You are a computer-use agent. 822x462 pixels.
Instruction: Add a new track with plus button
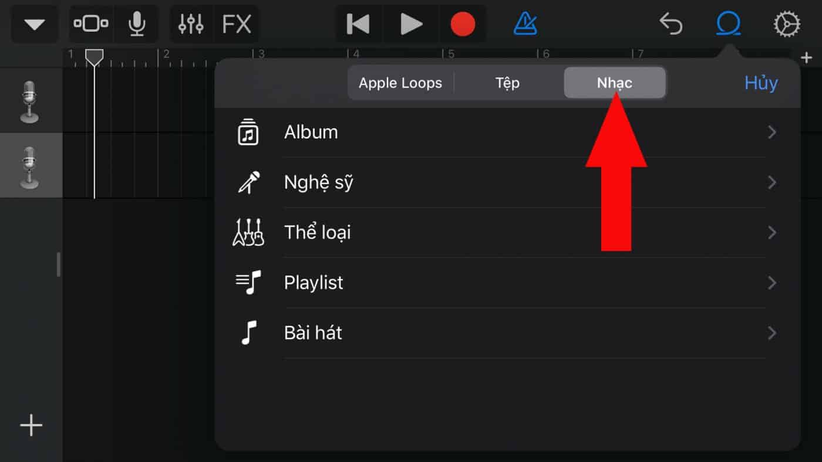(x=31, y=425)
